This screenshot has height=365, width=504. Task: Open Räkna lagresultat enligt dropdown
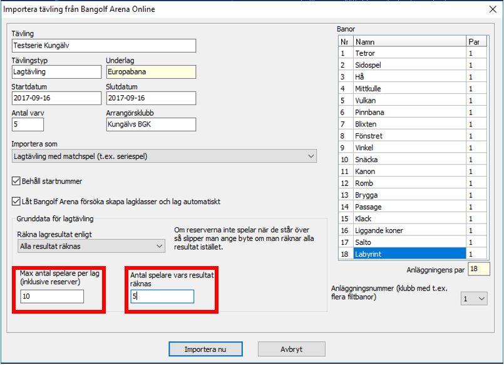click(x=91, y=246)
